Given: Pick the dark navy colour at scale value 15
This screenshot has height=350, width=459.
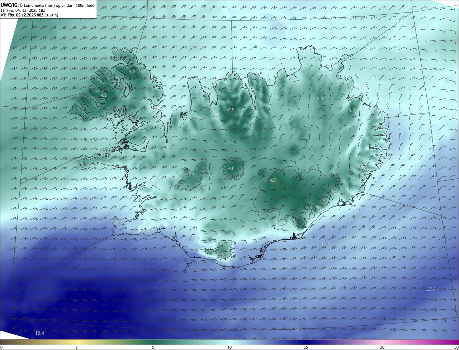Looking at the screenshot, I should pos(306,342).
